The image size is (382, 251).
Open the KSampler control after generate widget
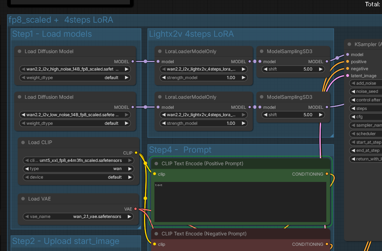(366, 100)
